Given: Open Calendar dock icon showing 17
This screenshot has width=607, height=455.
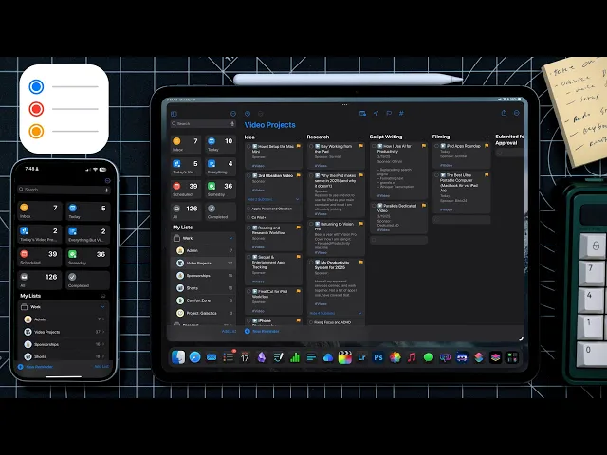Looking at the screenshot, I should pyautogui.click(x=245, y=357).
